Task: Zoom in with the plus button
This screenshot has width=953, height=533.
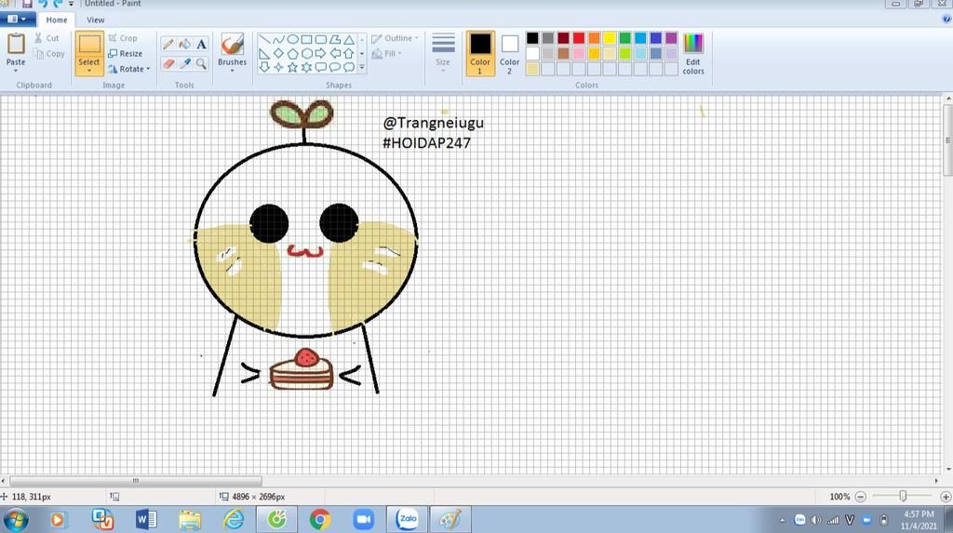Action: [x=946, y=497]
